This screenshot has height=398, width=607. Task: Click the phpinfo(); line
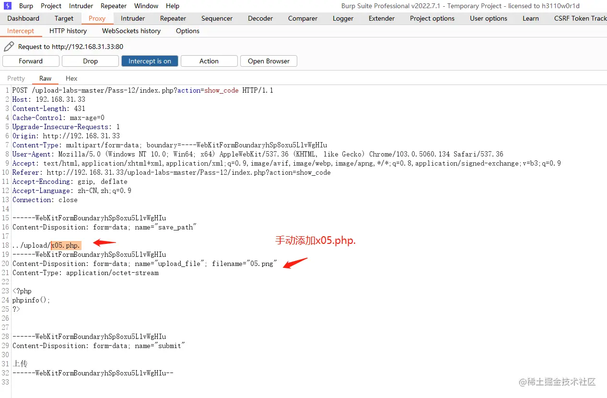pyautogui.click(x=31, y=300)
